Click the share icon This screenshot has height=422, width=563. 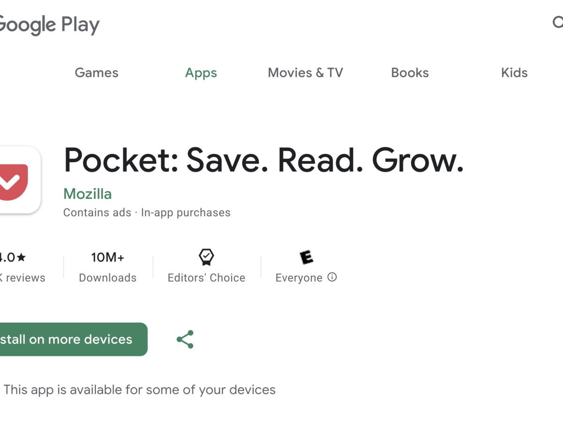[185, 339]
